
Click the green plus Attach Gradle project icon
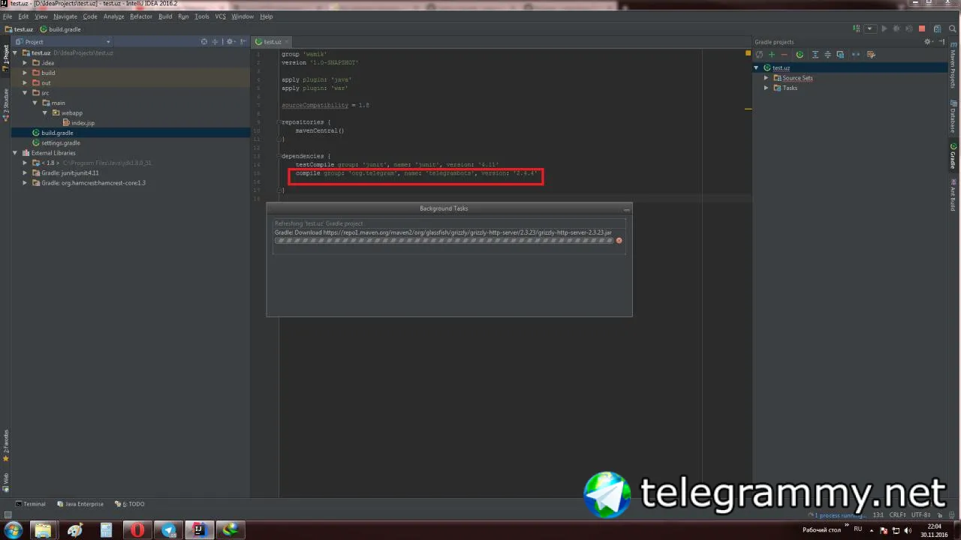[x=772, y=55]
